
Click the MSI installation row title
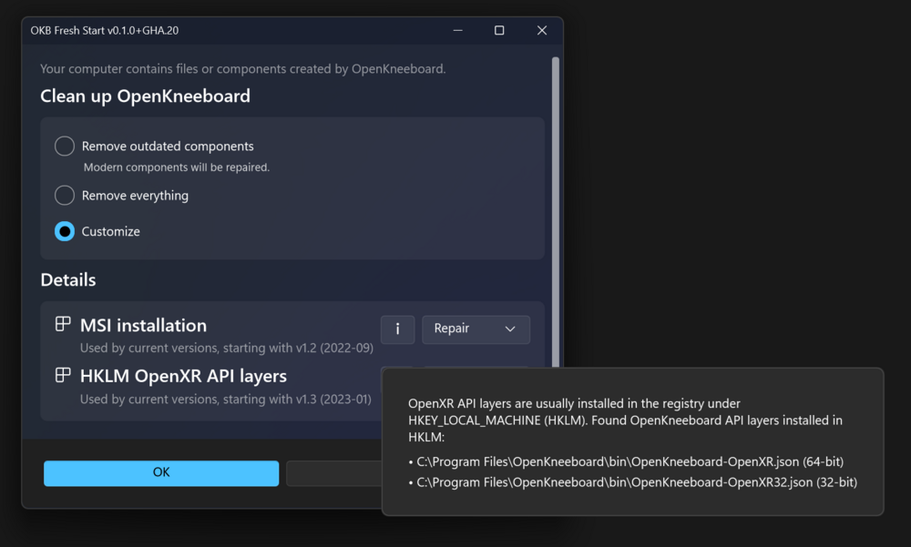tap(143, 326)
